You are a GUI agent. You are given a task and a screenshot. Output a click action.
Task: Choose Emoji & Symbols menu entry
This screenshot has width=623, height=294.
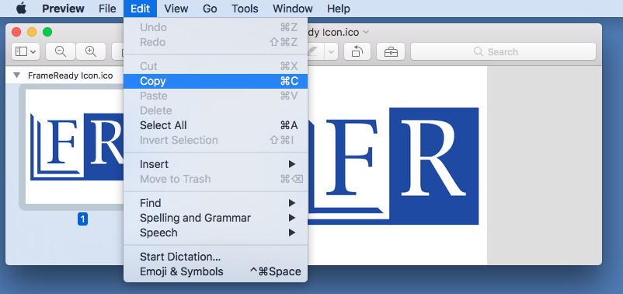click(x=215, y=271)
